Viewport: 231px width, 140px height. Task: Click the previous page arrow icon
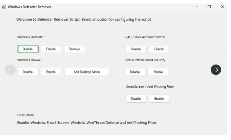[10, 70]
